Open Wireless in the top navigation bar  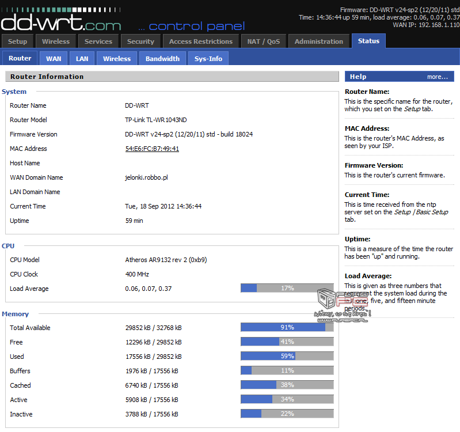click(56, 41)
